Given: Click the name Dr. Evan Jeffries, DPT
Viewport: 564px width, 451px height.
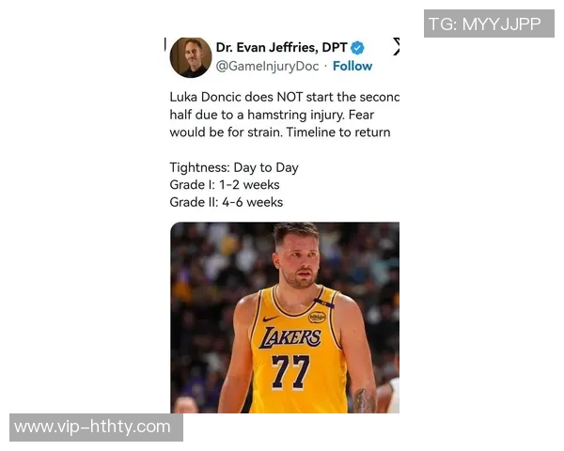Looking at the screenshot, I should tap(281, 48).
